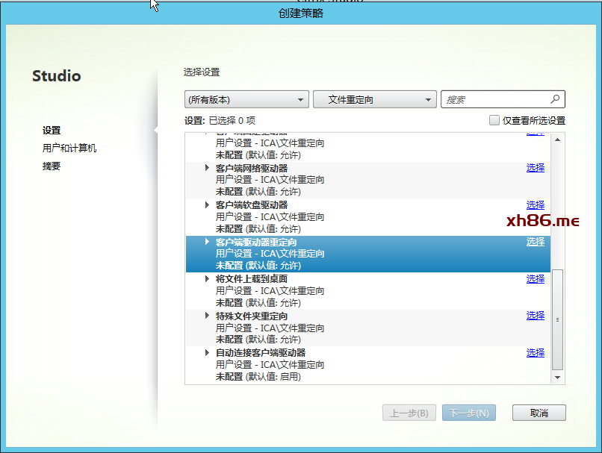Click the search magnifier icon

555,99
